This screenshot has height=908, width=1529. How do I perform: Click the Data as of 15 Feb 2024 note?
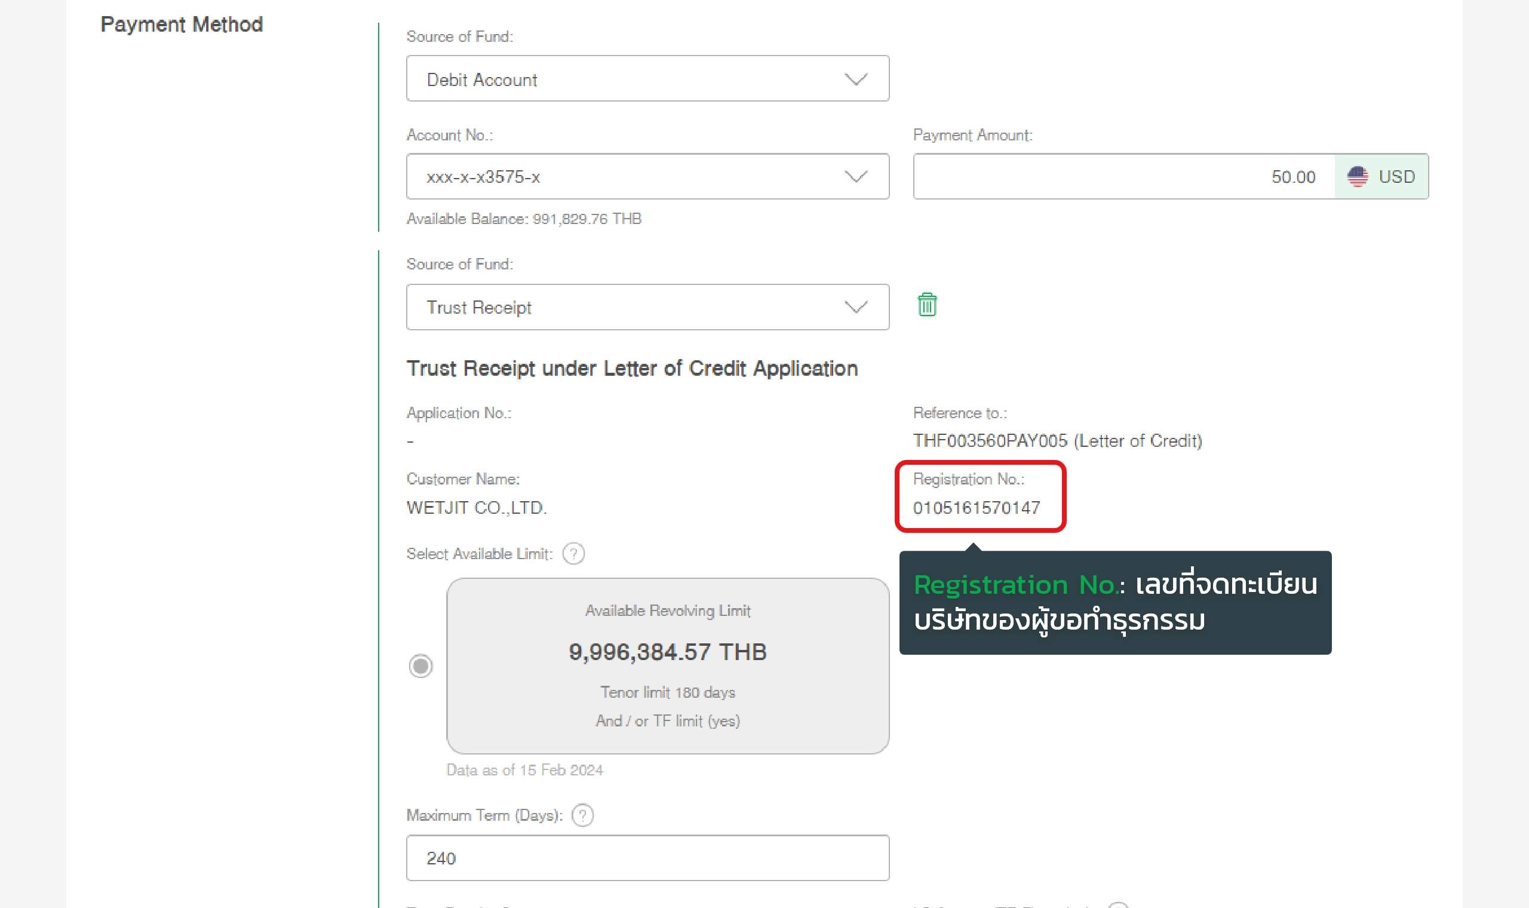[524, 770]
